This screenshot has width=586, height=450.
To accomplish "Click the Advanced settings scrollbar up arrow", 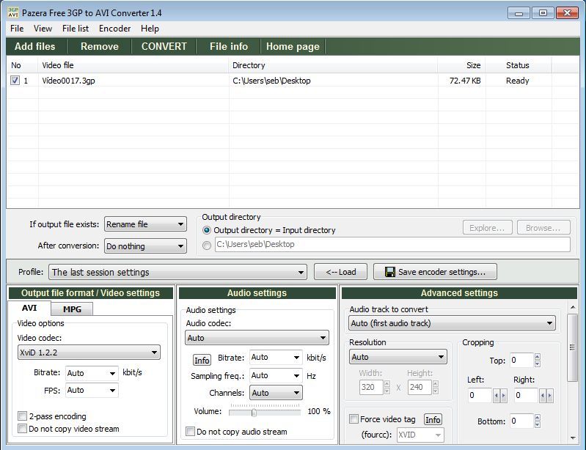I will pyautogui.click(x=573, y=307).
